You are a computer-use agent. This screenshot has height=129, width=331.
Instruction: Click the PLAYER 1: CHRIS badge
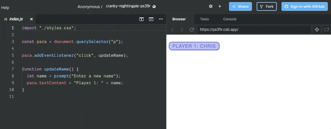pyautogui.click(x=194, y=46)
